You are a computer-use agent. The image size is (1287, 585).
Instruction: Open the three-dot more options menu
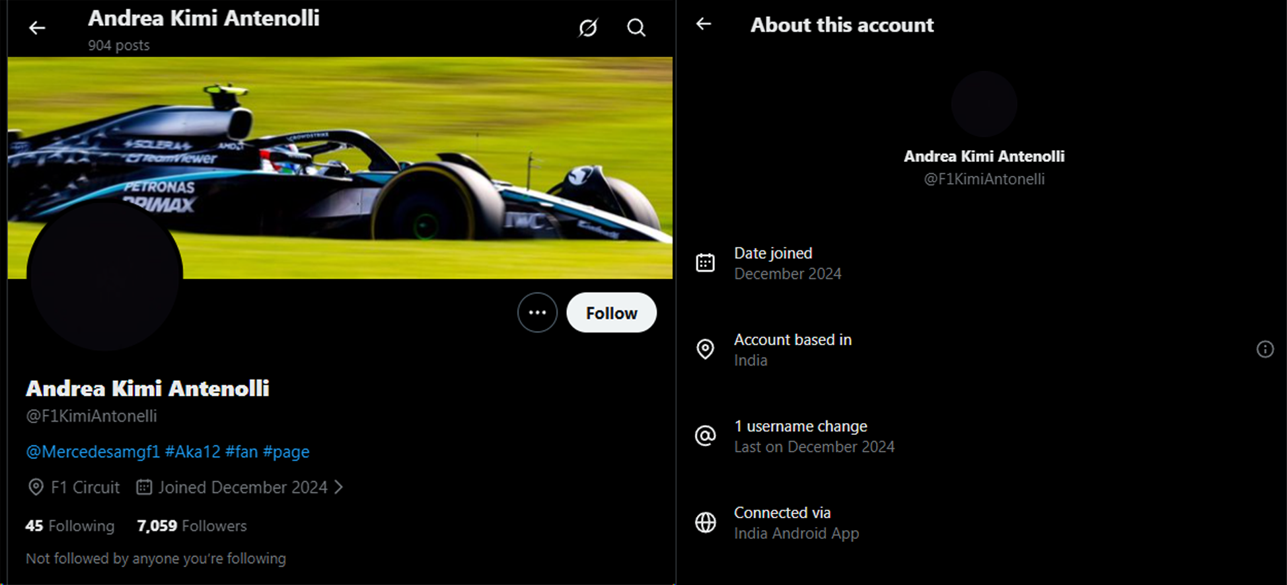point(537,313)
